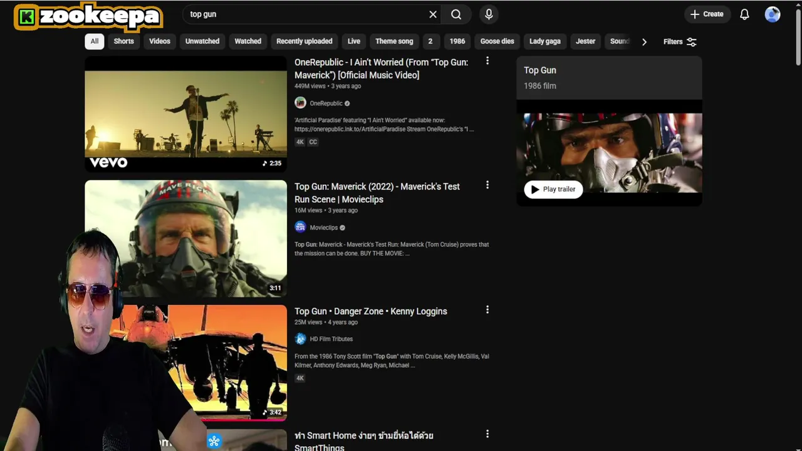
Task: Select the Lady gaga chip
Action: (545, 41)
